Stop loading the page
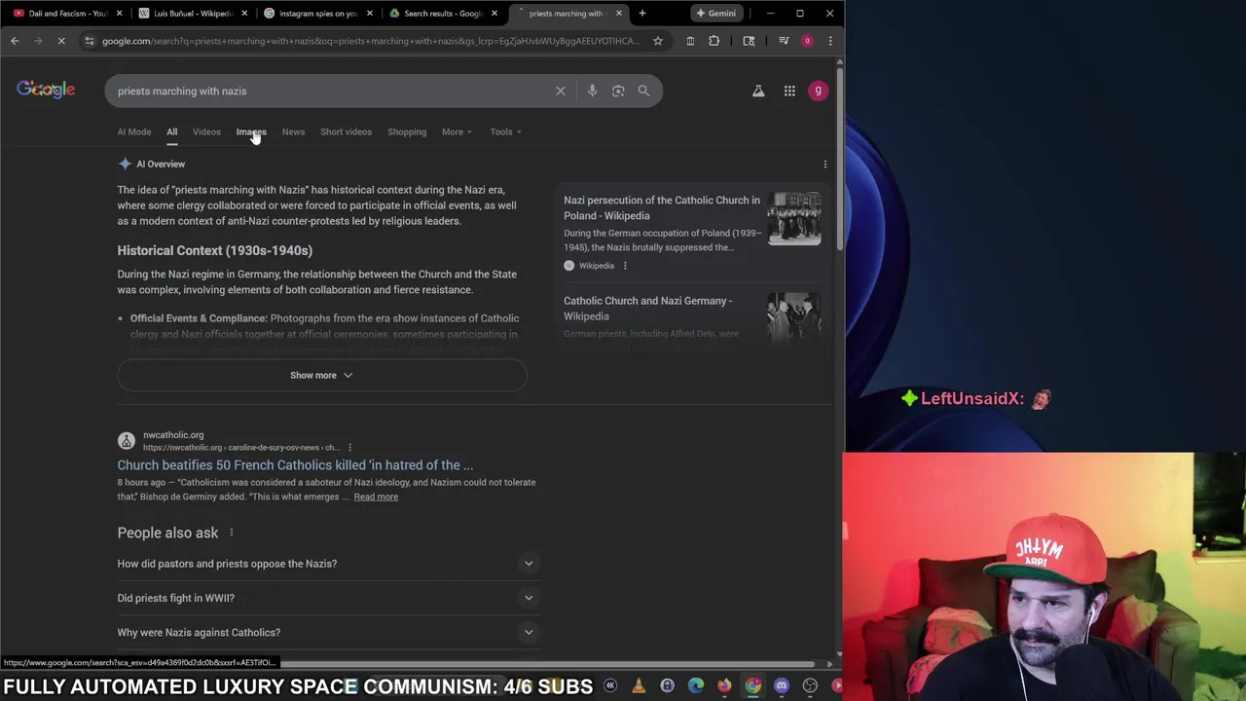This screenshot has height=701, width=1246. click(61, 41)
